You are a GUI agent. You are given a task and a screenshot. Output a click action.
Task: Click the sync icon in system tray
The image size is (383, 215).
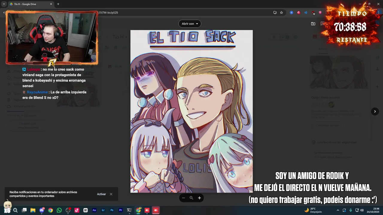pos(344,210)
